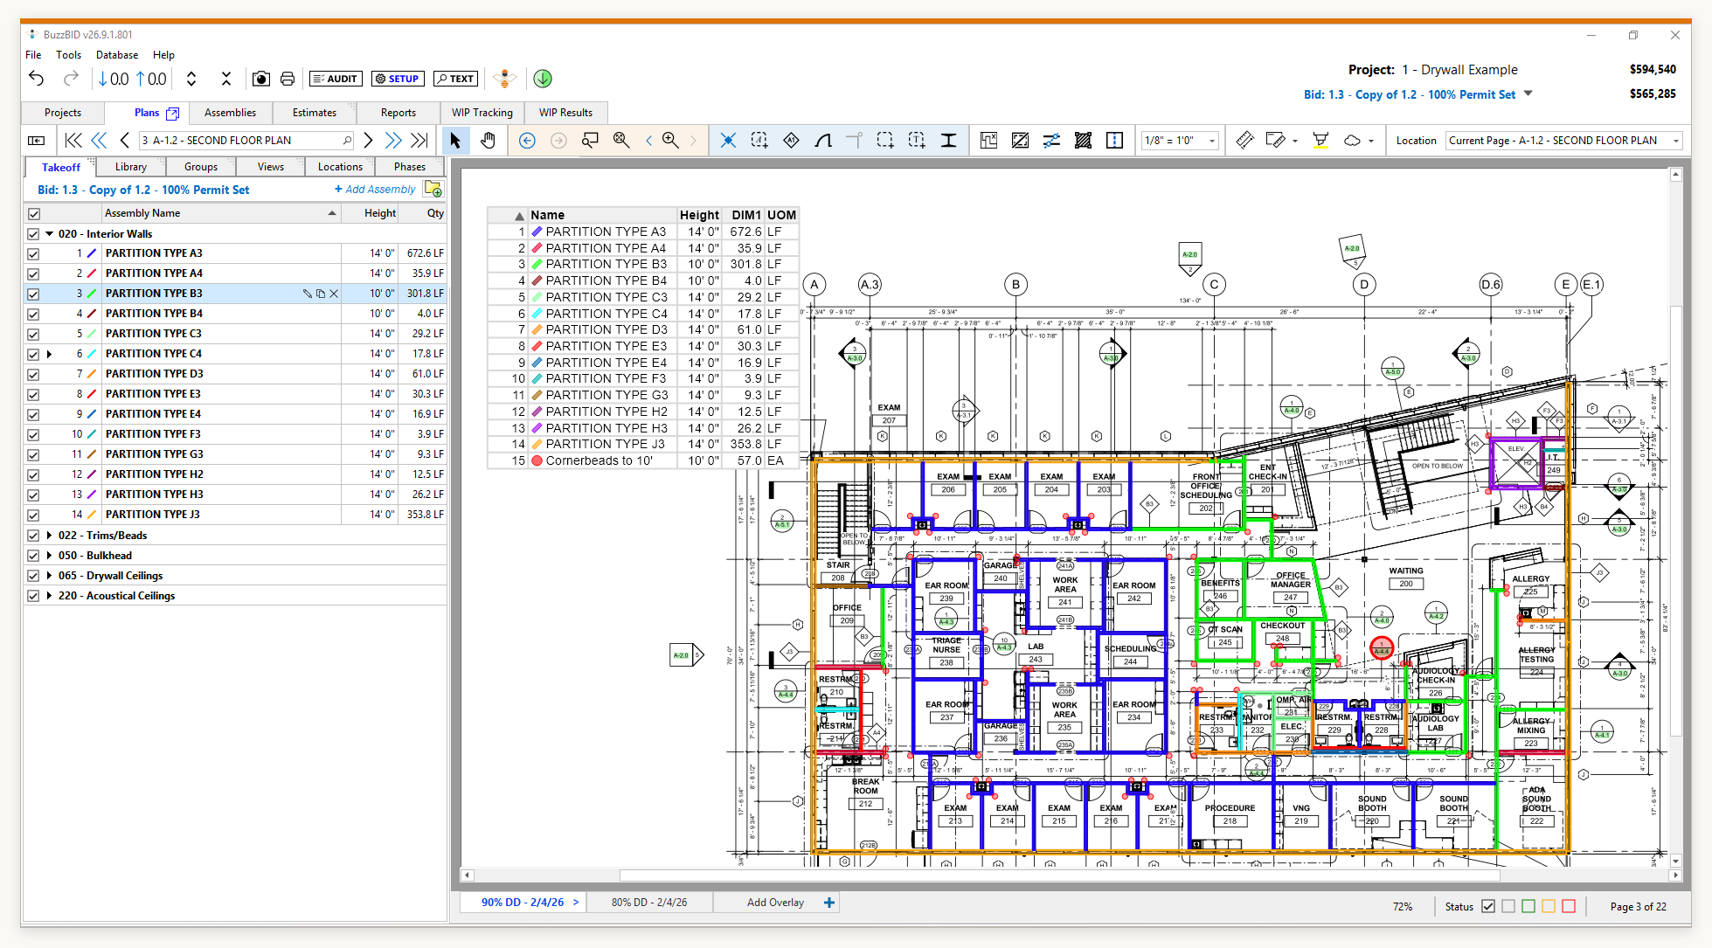This screenshot has height=948, width=1712.
Task: Uncheck the 220 - Acoustical Ceilings checkbox
Action: click(x=33, y=596)
